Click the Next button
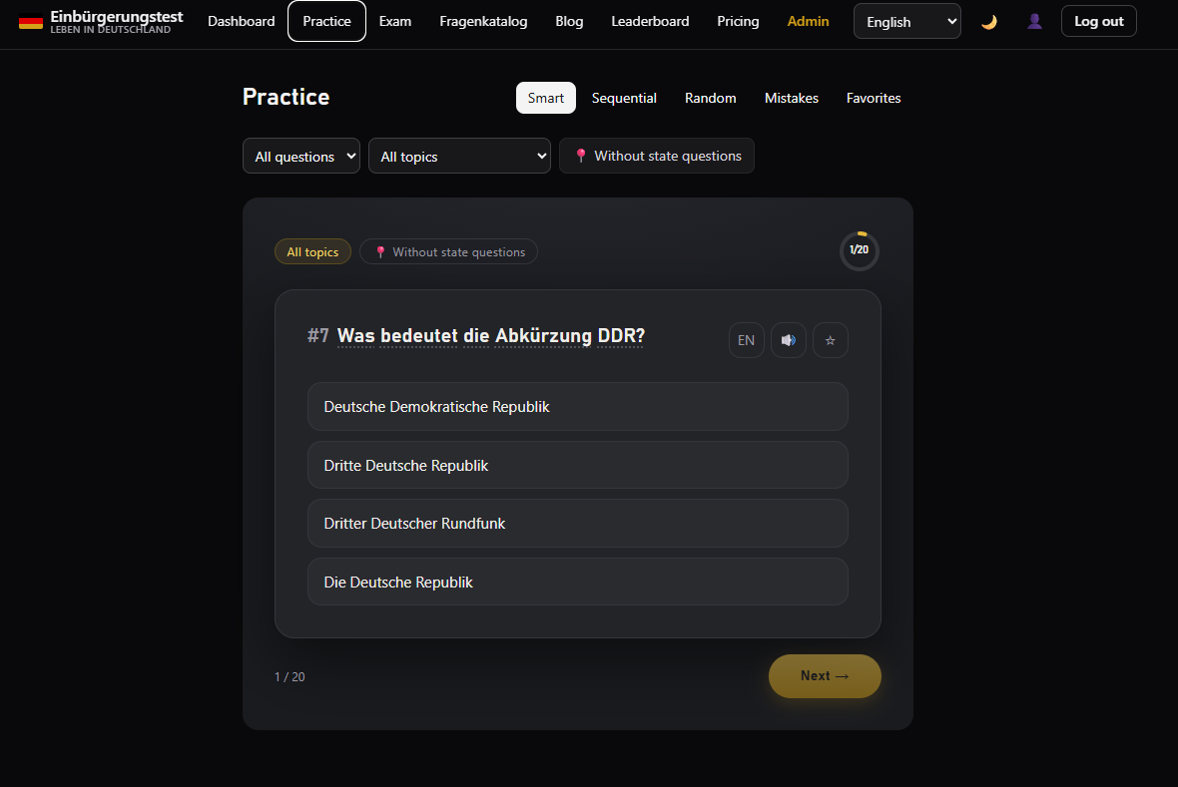This screenshot has width=1178, height=787. coord(825,676)
